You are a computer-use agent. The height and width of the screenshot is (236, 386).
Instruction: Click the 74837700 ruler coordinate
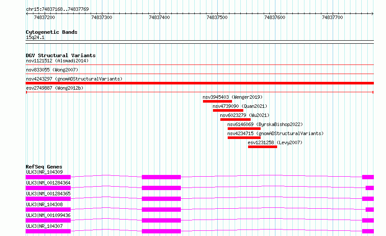pos(332,17)
